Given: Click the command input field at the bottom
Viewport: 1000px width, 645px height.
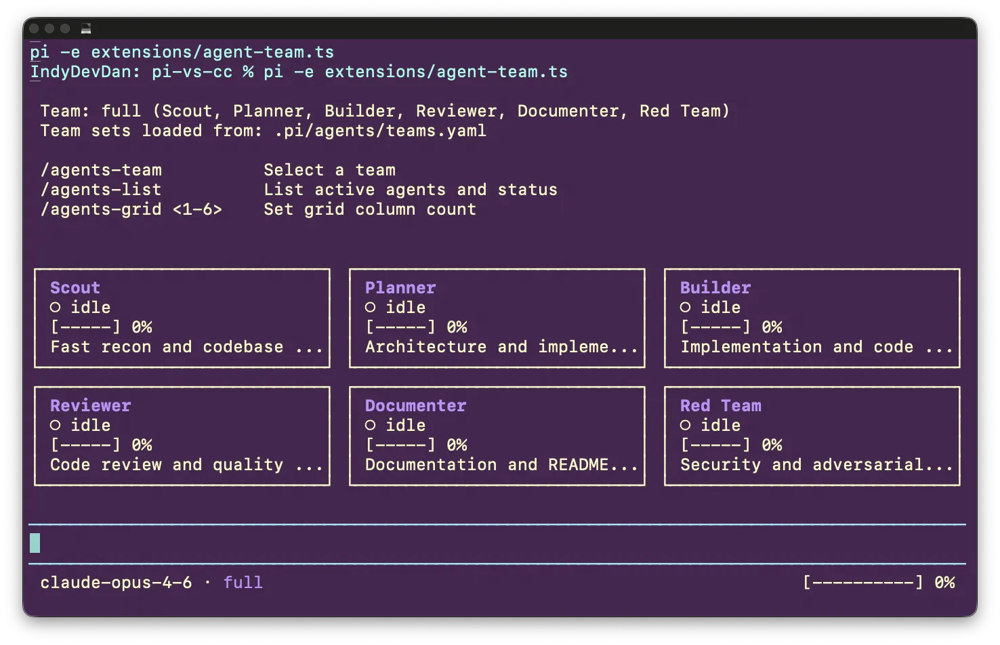Looking at the screenshot, I should coord(271,543).
